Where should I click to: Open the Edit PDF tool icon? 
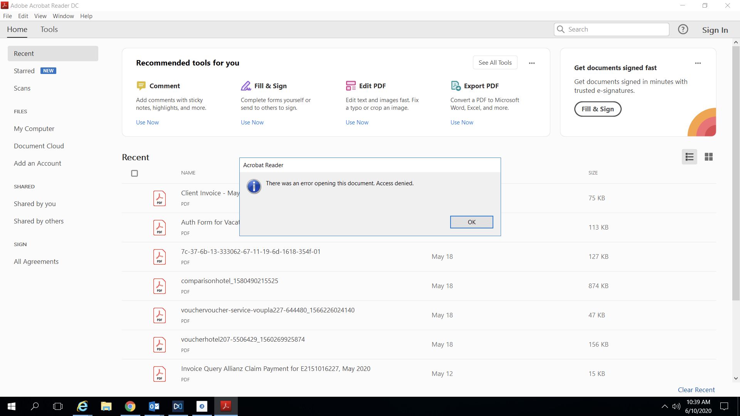(x=351, y=86)
